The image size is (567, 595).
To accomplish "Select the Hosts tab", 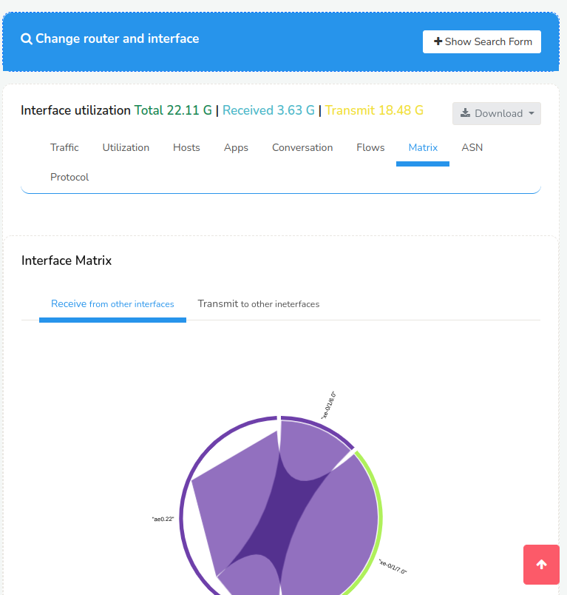I will (x=186, y=147).
